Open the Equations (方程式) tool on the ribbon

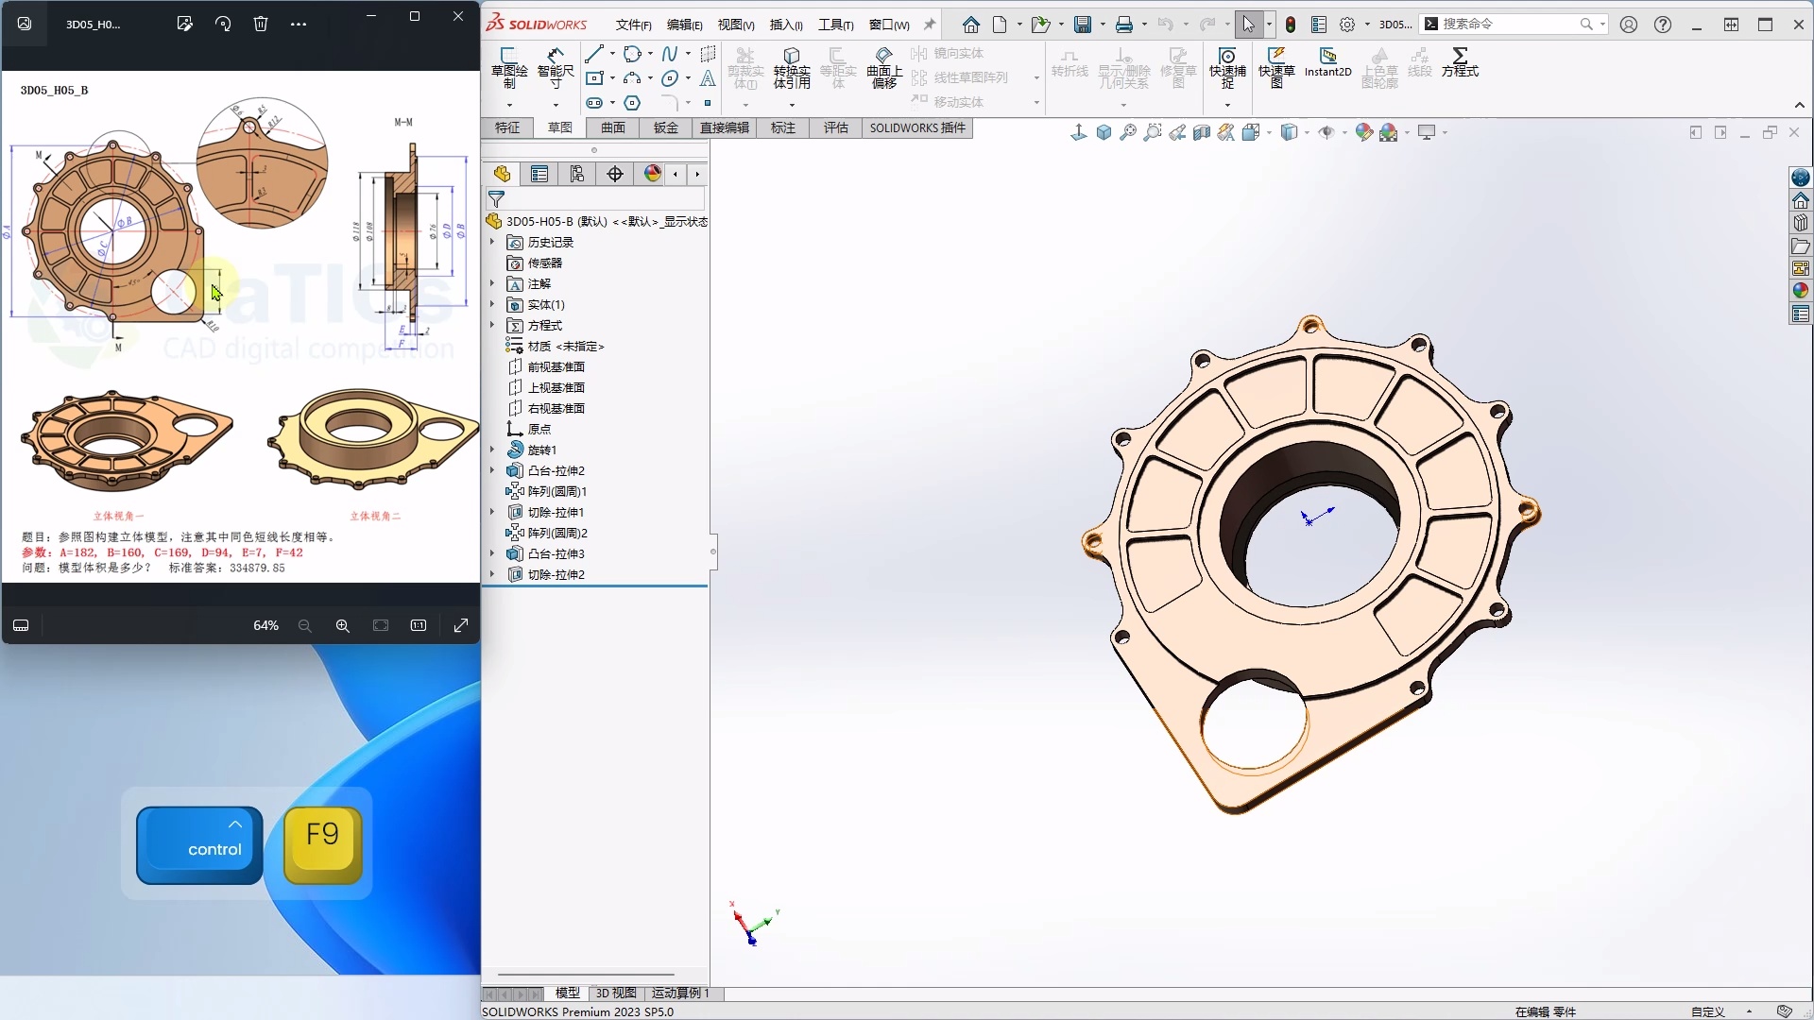[1460, 66]
